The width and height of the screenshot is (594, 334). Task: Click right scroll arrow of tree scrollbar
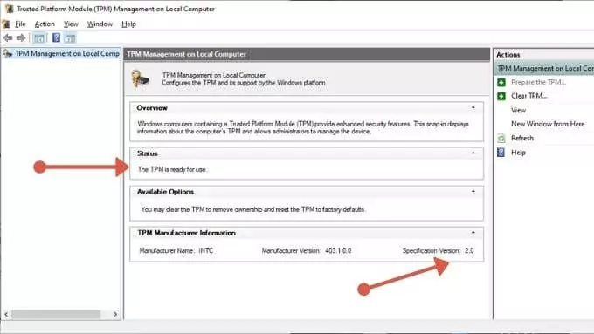point(115,314)
